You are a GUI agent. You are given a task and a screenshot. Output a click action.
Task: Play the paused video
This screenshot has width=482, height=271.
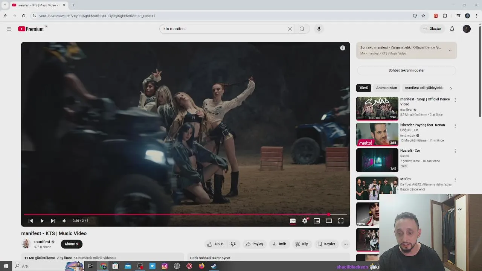(x=42, y=221)
